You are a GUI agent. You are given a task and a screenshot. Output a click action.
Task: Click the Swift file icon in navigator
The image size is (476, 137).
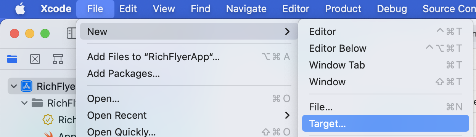click(x=48, y=134)
